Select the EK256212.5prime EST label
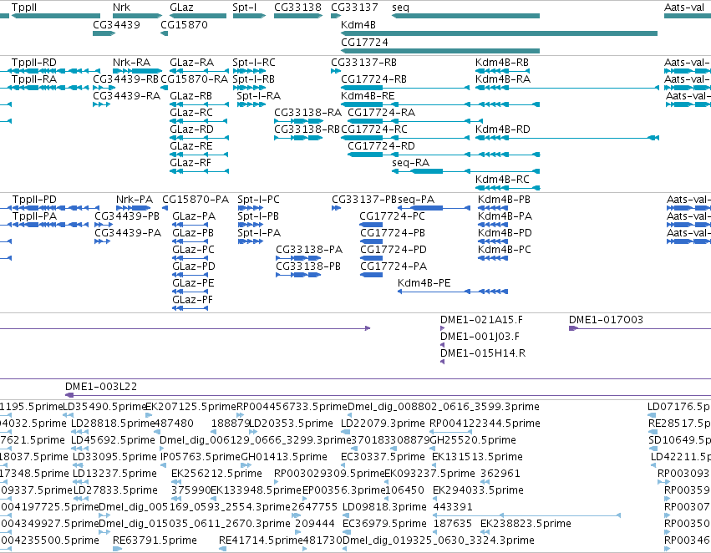 pos(216,474)
